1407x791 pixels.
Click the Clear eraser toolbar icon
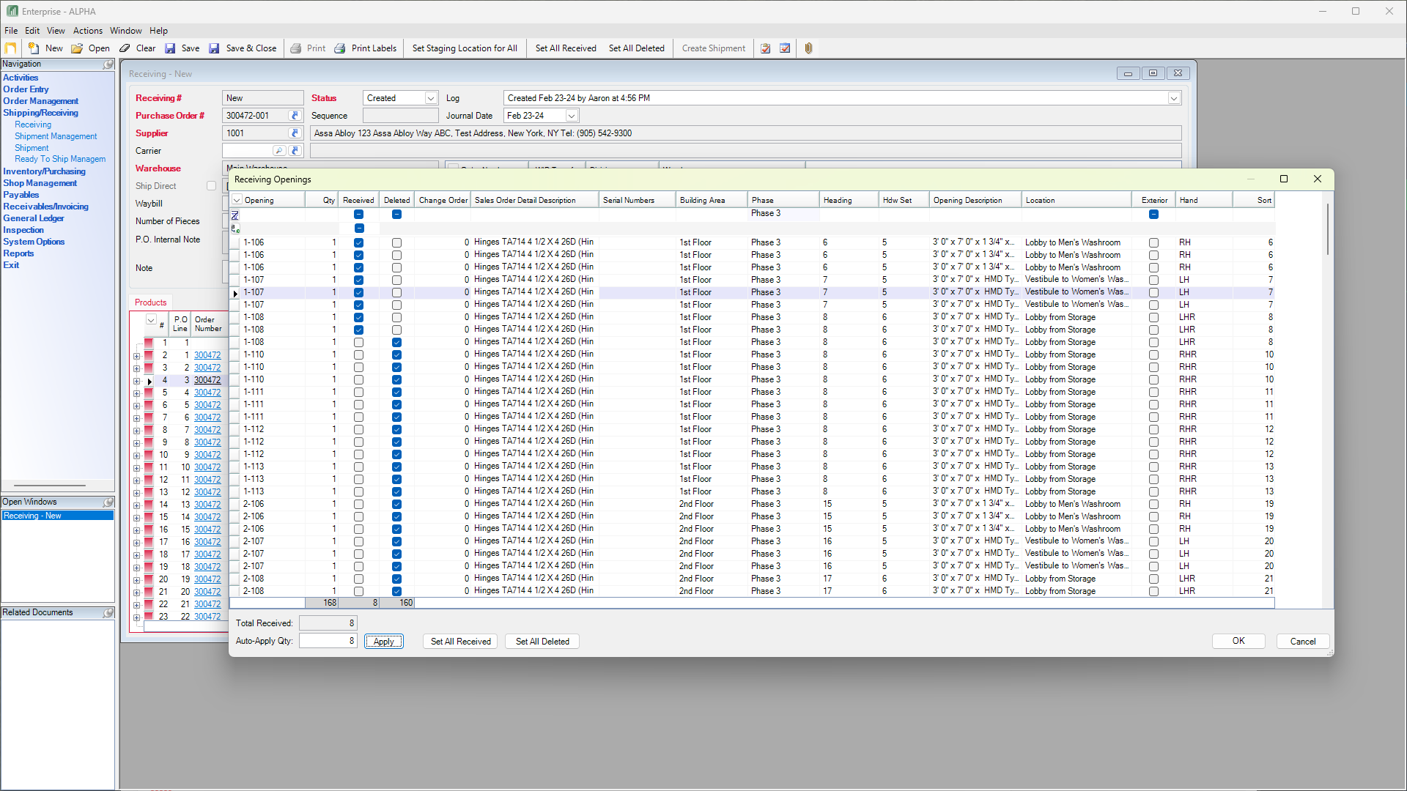(x=125, y=48)
